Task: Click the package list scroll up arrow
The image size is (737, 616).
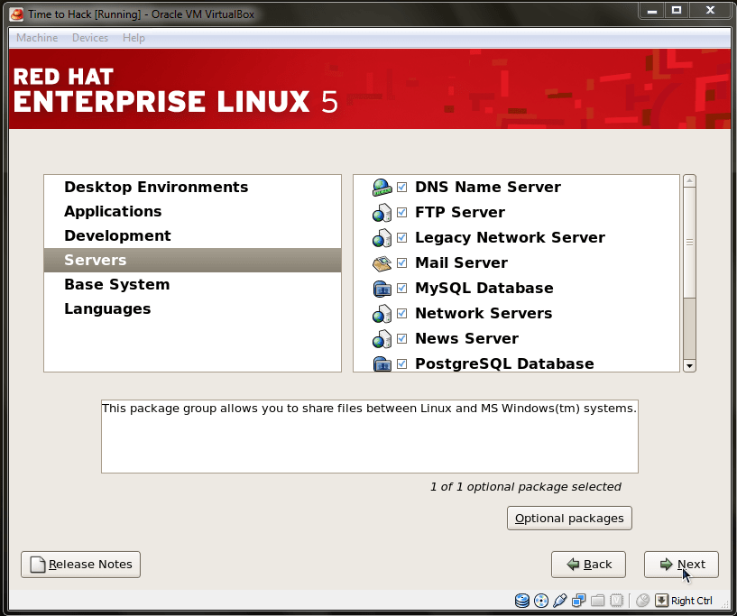Action: point(689,181)
